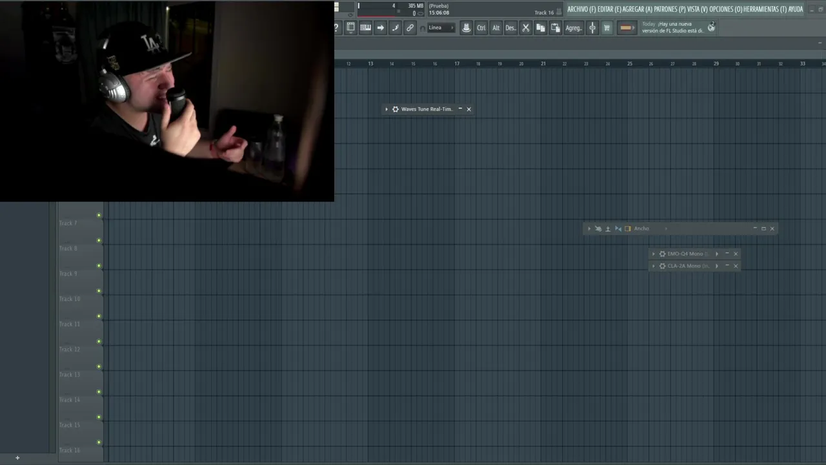The width and height of the screenshot is (826, 465).
Task: Click the upload-style icon in Ancho window
Action: point(608,229)
